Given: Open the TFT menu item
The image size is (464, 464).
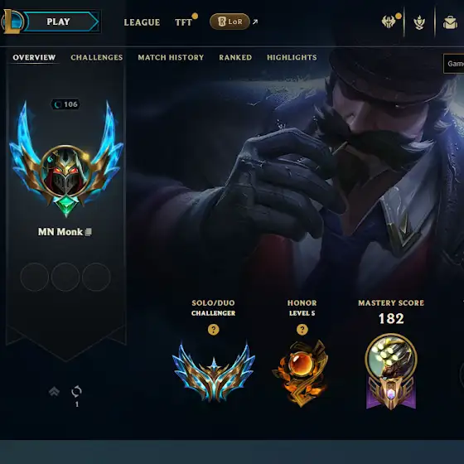Looking at the screenshot, I should [183, 22].
